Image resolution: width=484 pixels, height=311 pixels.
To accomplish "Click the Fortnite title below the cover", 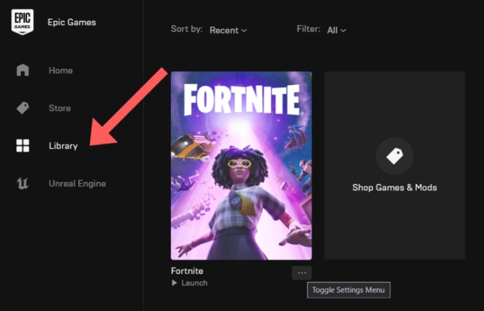I will (x=187, y=271).
